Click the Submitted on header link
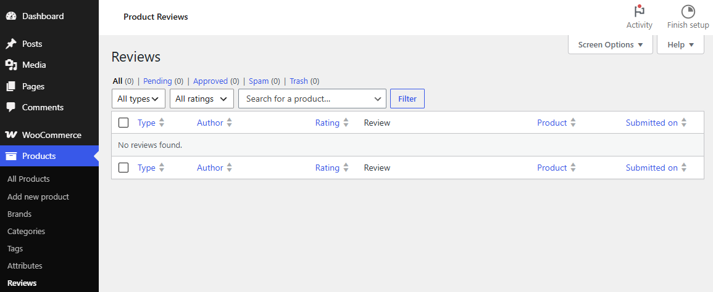Viewport: 713px width, 292px height. coord(652,123)
